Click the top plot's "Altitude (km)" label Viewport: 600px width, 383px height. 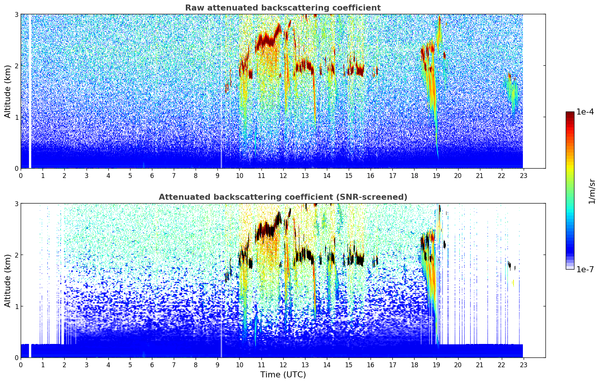8,91
